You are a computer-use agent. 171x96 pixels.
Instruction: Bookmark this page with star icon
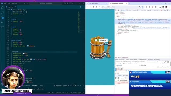click(142, 7)
